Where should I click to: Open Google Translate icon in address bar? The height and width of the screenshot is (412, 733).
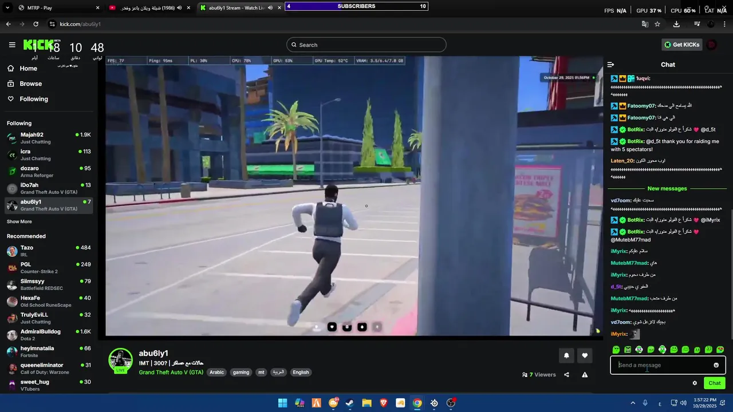645,24
